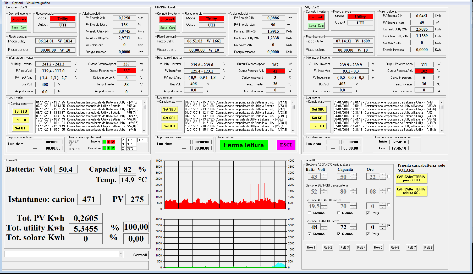Tick checkbox beside AGGANCIO caricabatteria Ore 22
Screen dimensions: 473x274
pyautogui.click(x=389, y=176)
